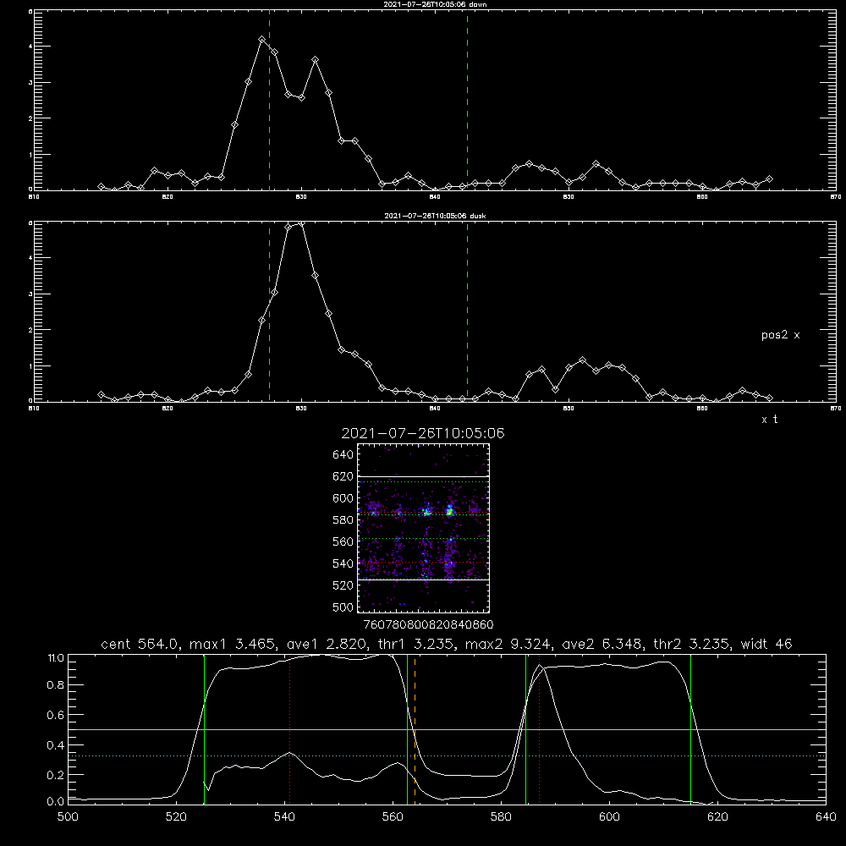This screenshot has height=846, width=846.
Task: Click the left red dotted line in bottom plot
Action: [x=289, y=728]
